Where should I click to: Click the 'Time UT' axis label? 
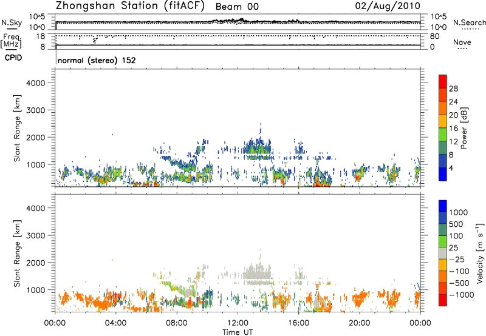pos(238,332)
